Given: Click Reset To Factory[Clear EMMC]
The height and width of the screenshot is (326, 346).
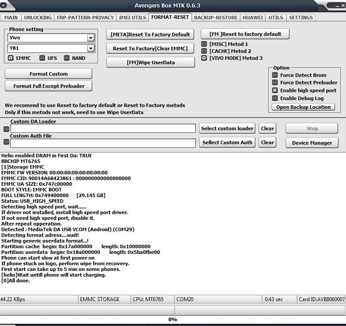Looking at the screenshot, I should 150,49.
